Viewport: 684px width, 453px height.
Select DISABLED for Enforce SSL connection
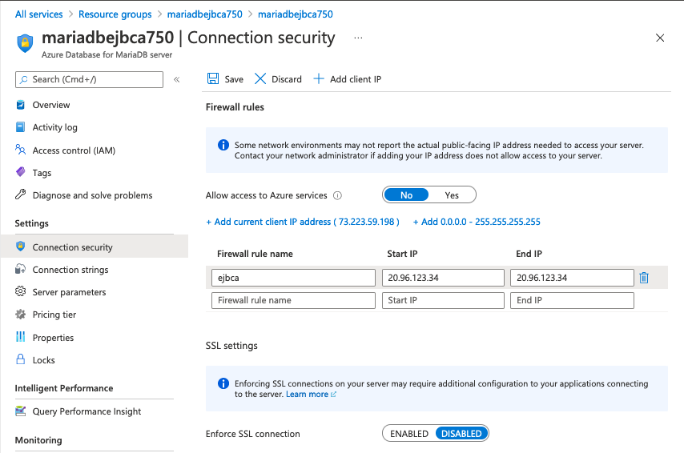click(x=461, y=434)
